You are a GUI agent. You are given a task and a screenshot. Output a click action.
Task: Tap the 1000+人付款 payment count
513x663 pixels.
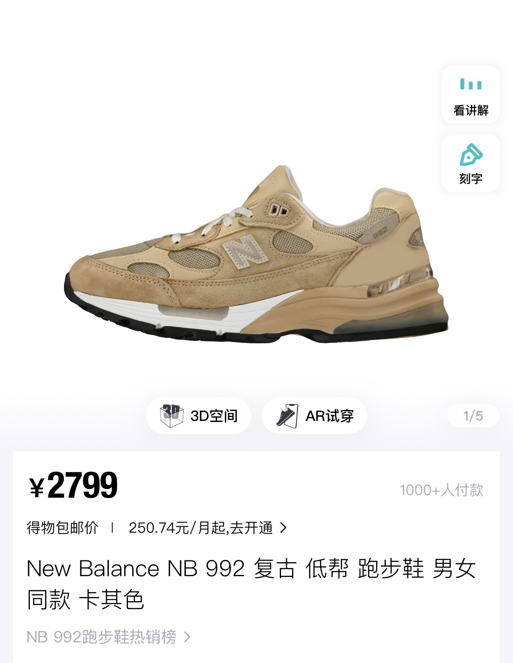[442, 490]
